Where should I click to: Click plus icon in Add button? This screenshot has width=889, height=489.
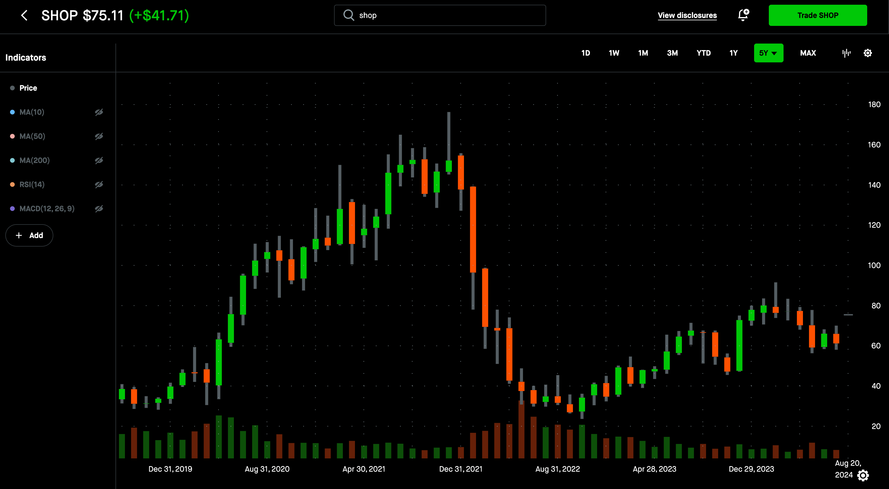point(19,235)
